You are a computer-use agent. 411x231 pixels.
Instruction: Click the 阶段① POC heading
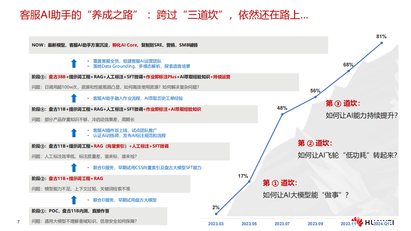coord(71,211)
